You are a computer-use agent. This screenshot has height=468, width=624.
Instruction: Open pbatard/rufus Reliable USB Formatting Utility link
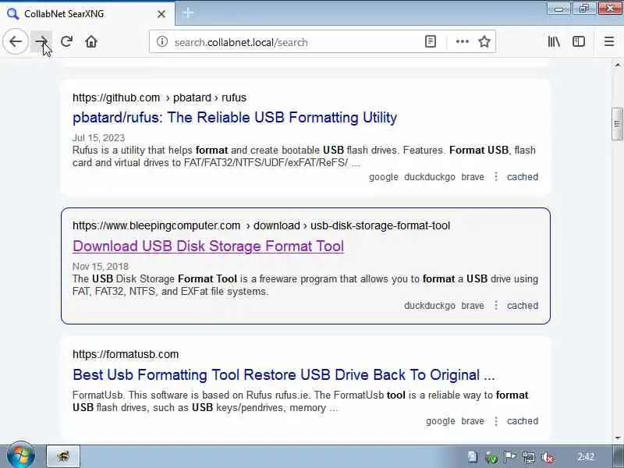pyautogui.click(x=235, y=118)
